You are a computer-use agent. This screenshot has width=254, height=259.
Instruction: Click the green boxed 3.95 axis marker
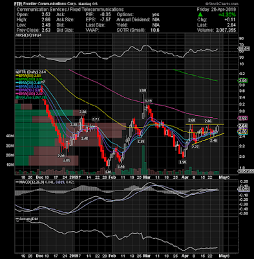pyautogui.click(x=242, y=81)
